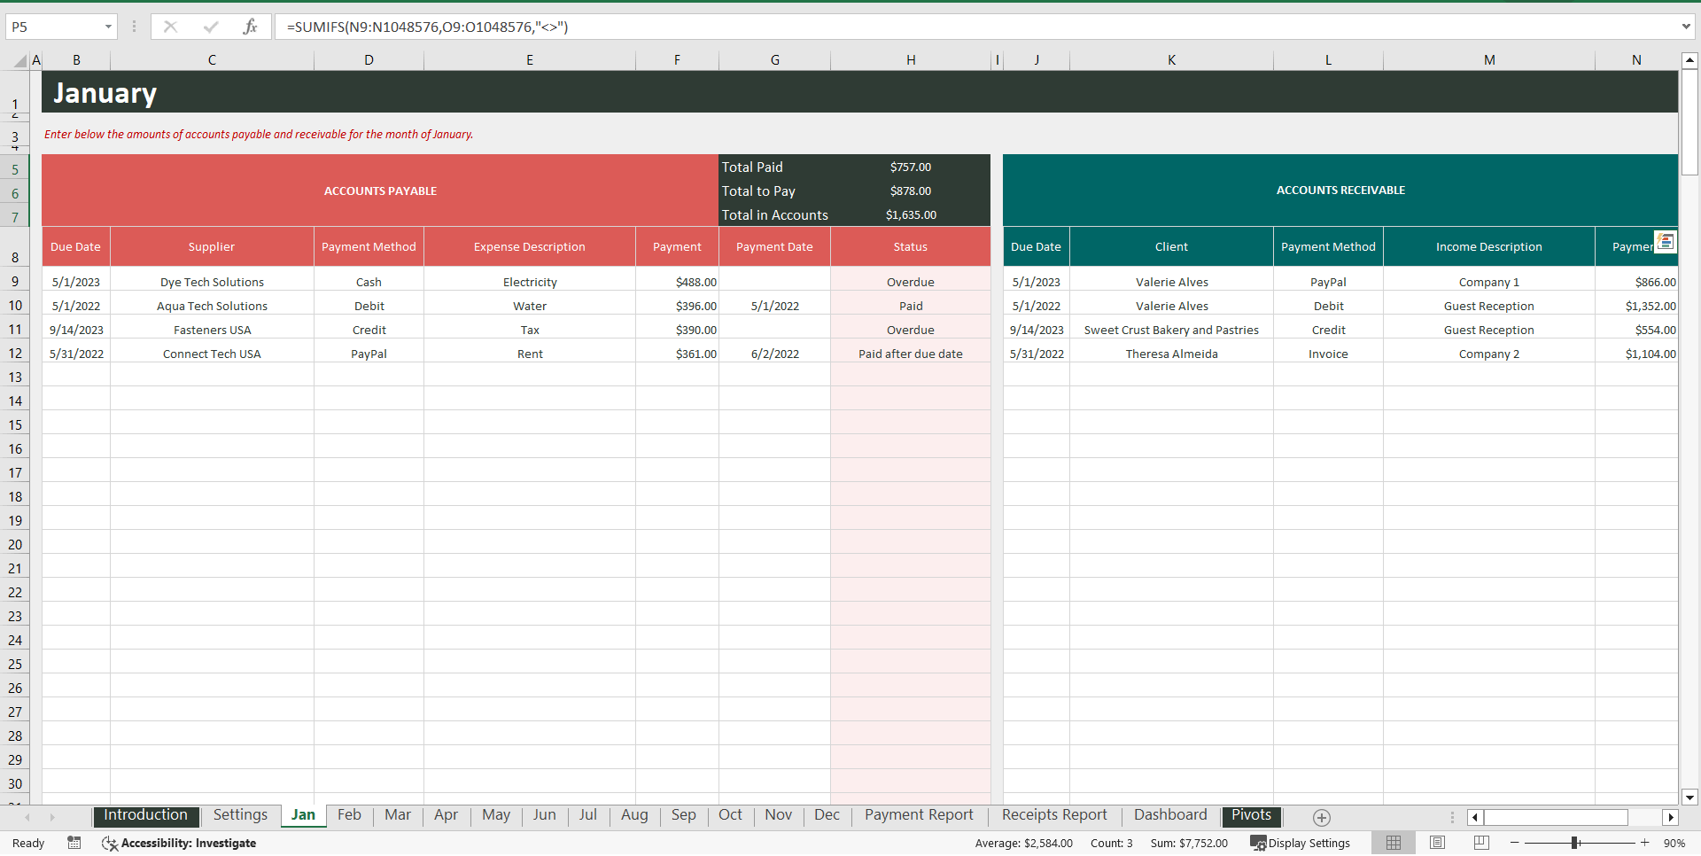Open the Introduction sheet tab
The height and width of the screenshot is (856, 1701).
tap(146, 815)
